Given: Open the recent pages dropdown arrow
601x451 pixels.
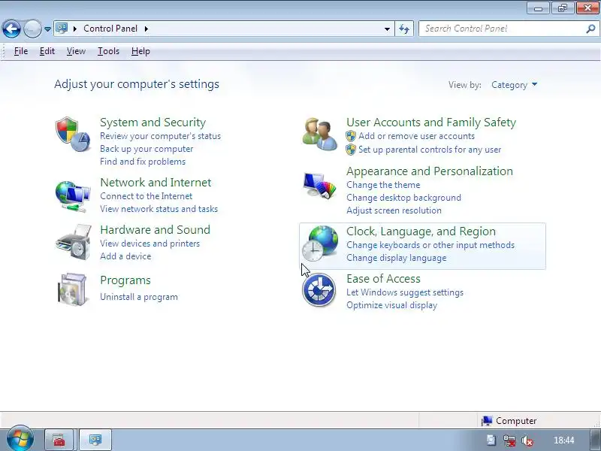Looking at the screenshot, I should tap(47, 29).
